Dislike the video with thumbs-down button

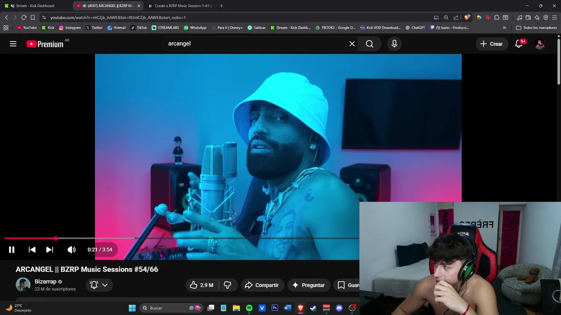click(x=227, y=285)
